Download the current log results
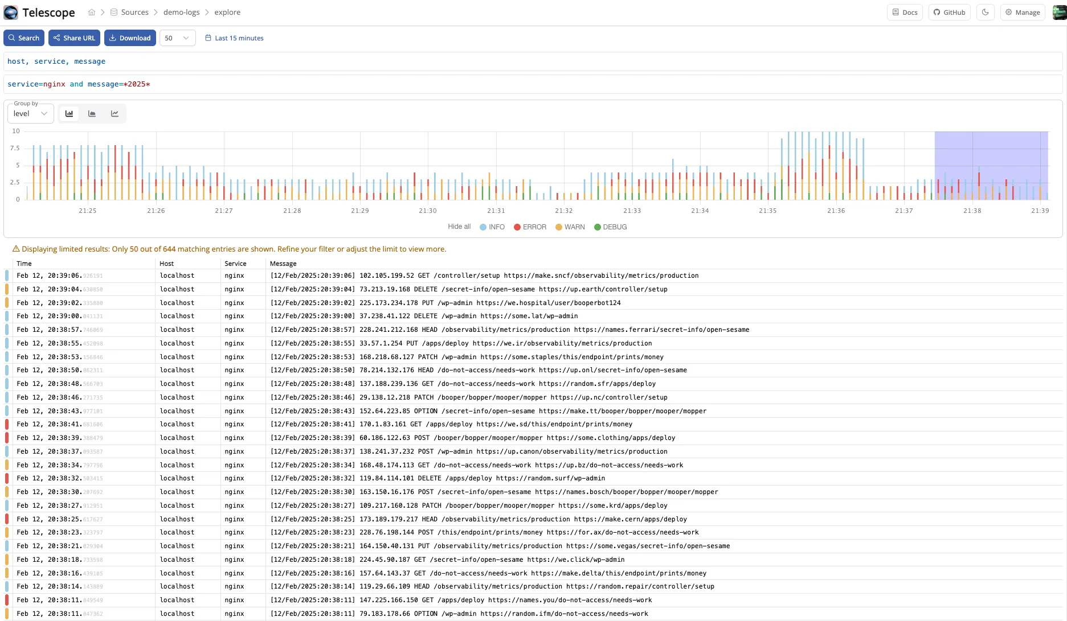 (130, 38)
